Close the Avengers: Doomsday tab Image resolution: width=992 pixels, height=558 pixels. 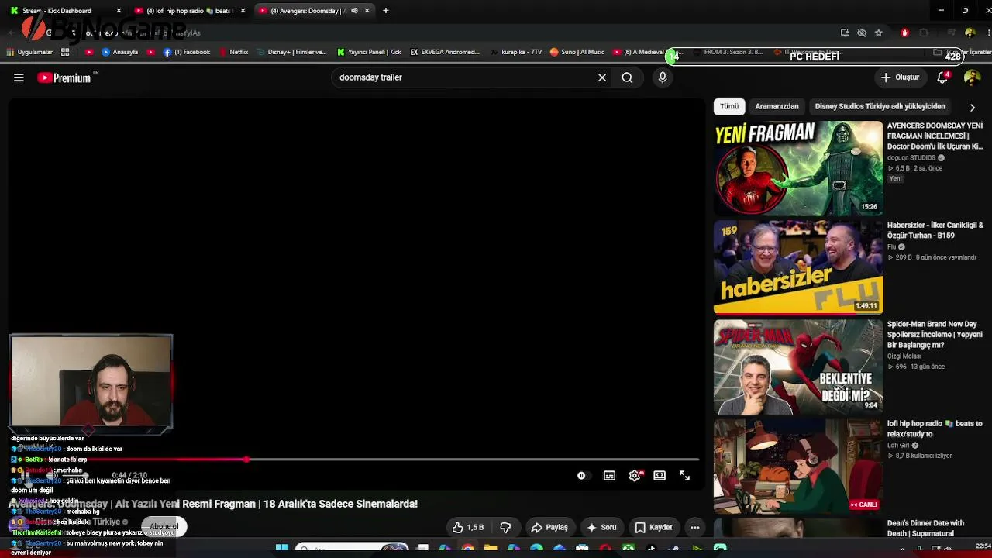pyautogui.click(x=367, y=11)
